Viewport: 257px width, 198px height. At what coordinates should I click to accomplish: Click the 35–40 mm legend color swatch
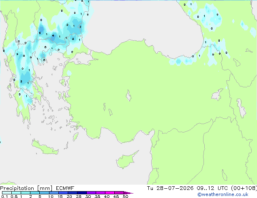point(100,193)
